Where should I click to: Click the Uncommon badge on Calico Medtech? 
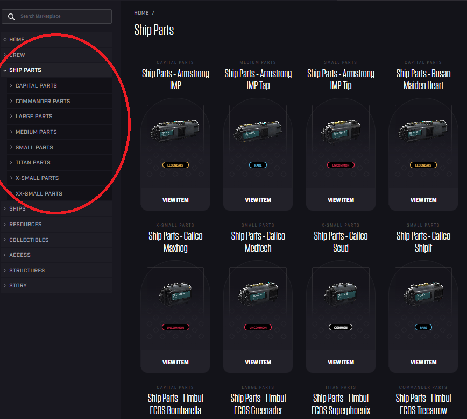pyautogui.click(x=258, y=327)
